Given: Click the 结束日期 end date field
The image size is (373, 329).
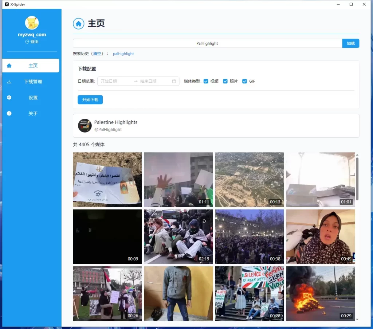Looking at the screenshot, I should click(154, 81).
